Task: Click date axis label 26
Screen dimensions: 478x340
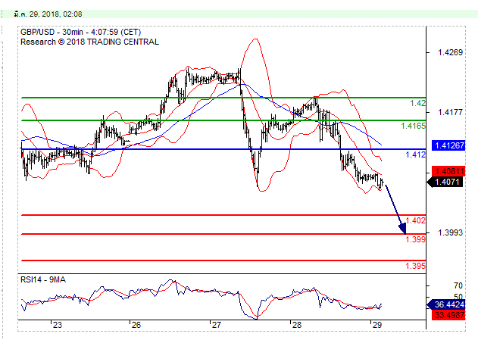Action: tap(136, 325)
